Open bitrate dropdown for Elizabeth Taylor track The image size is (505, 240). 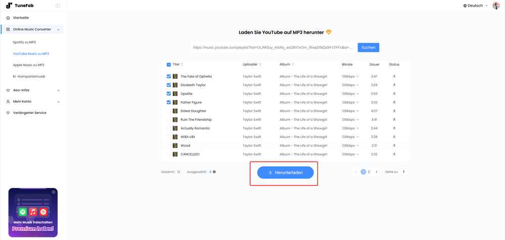[350, 85]
